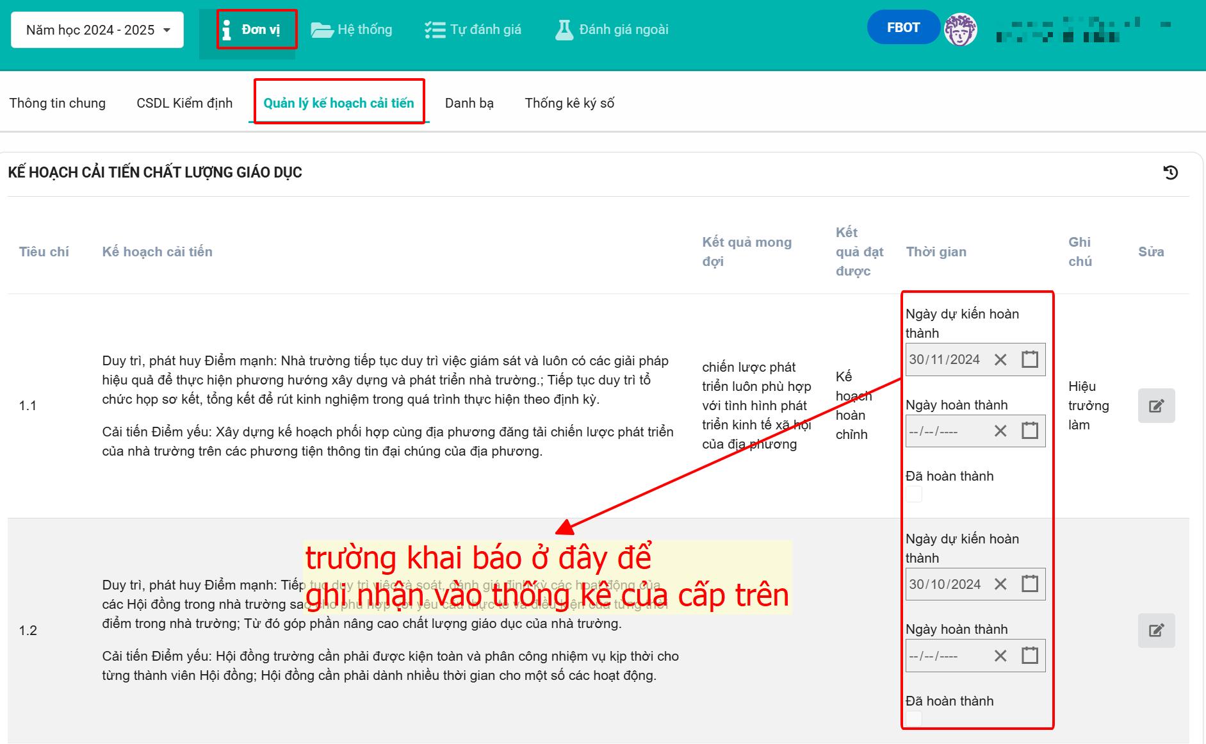Switch to the CSDL Kiểm định tab
This screenshot has width=1206, height=744.
(184, 103)
